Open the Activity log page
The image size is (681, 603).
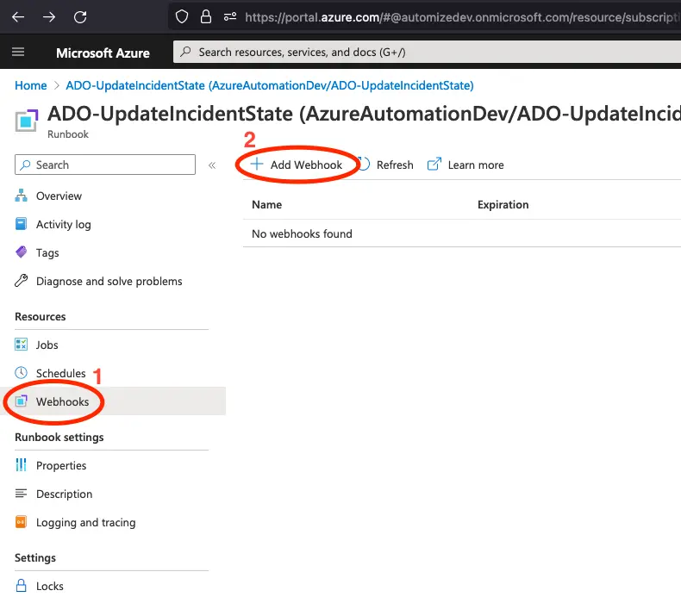[x=63, y=224]
